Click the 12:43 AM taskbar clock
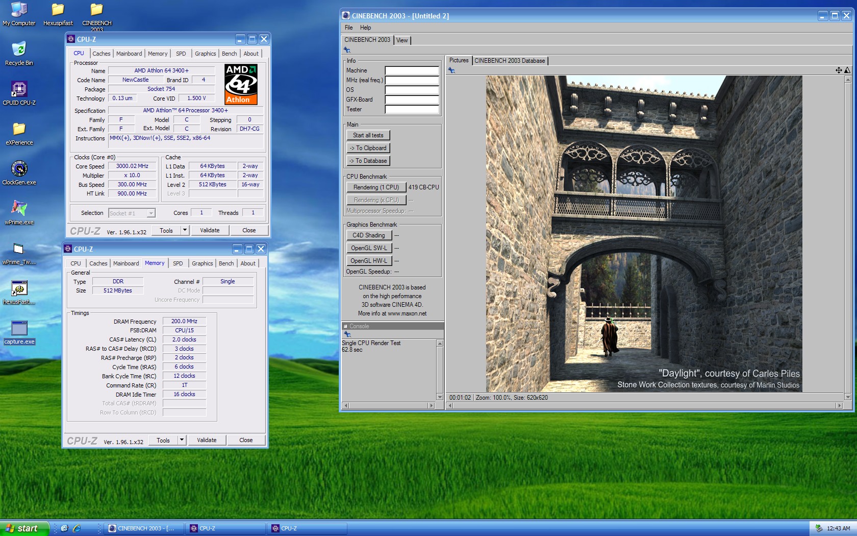This screenshot has height=536, width=857. 838,528
